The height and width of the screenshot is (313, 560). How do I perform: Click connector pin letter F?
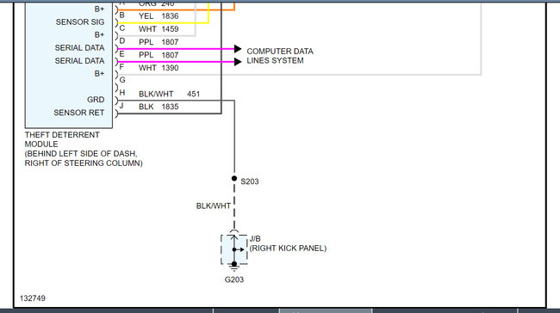click(x=121, y=67)
